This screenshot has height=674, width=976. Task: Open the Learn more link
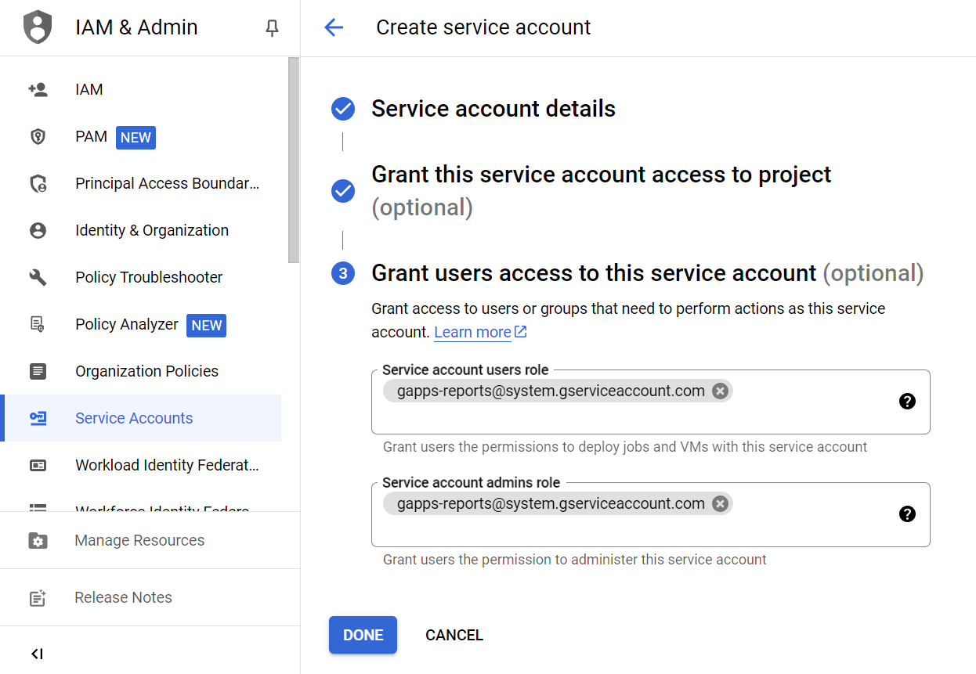(480, 332)
